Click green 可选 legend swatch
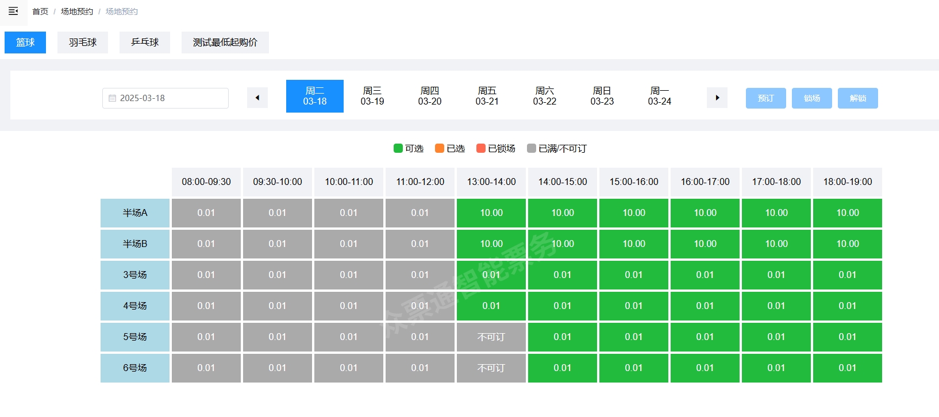Screen dimensions: 939x417 click(x=398, y=148)
